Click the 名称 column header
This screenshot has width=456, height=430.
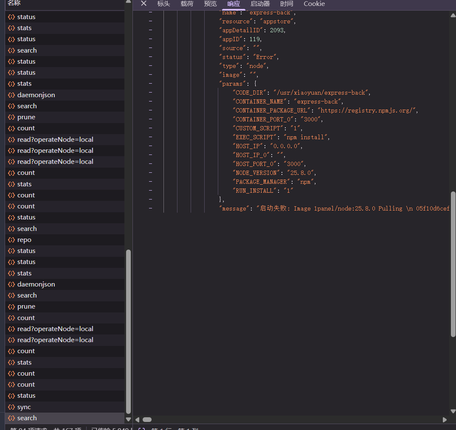[14, 3]
